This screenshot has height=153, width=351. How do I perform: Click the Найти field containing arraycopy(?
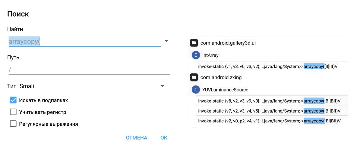point(84,41)
